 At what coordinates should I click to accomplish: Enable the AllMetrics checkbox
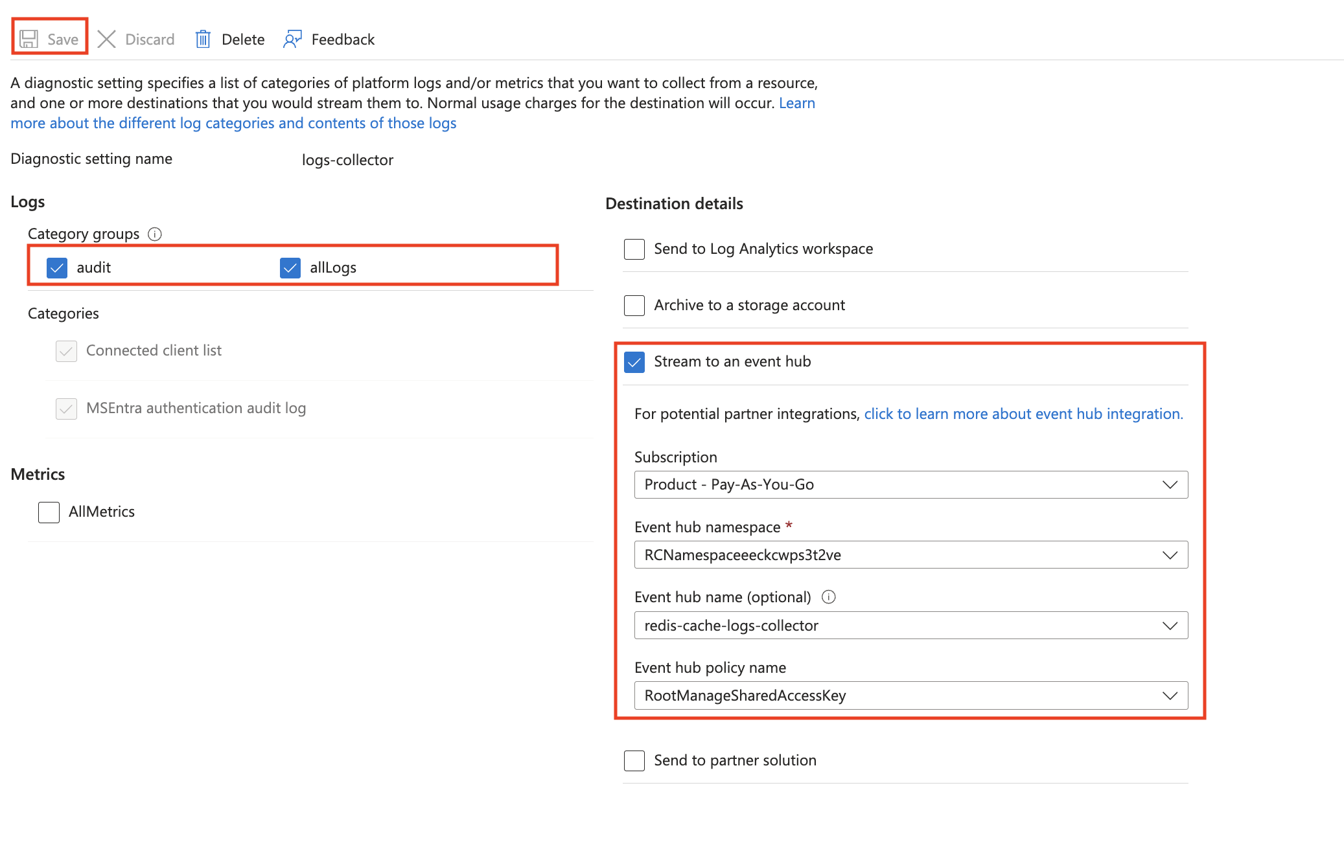click(x=49, y=512)
